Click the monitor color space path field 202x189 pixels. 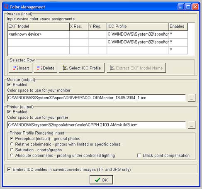pyautogui.click(x=96, y=98)
